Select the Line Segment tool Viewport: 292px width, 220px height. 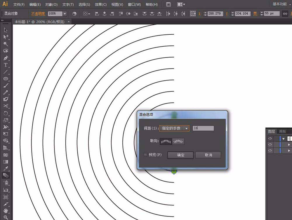click(x=6, y=72)
